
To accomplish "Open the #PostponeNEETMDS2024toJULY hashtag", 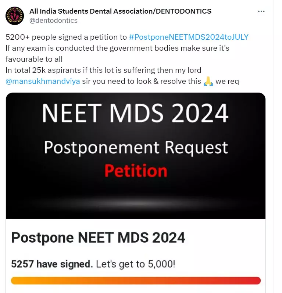I will point(189,37).
